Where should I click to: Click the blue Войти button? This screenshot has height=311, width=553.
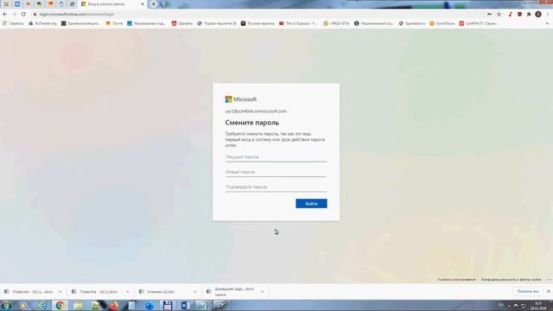[311, 204]
